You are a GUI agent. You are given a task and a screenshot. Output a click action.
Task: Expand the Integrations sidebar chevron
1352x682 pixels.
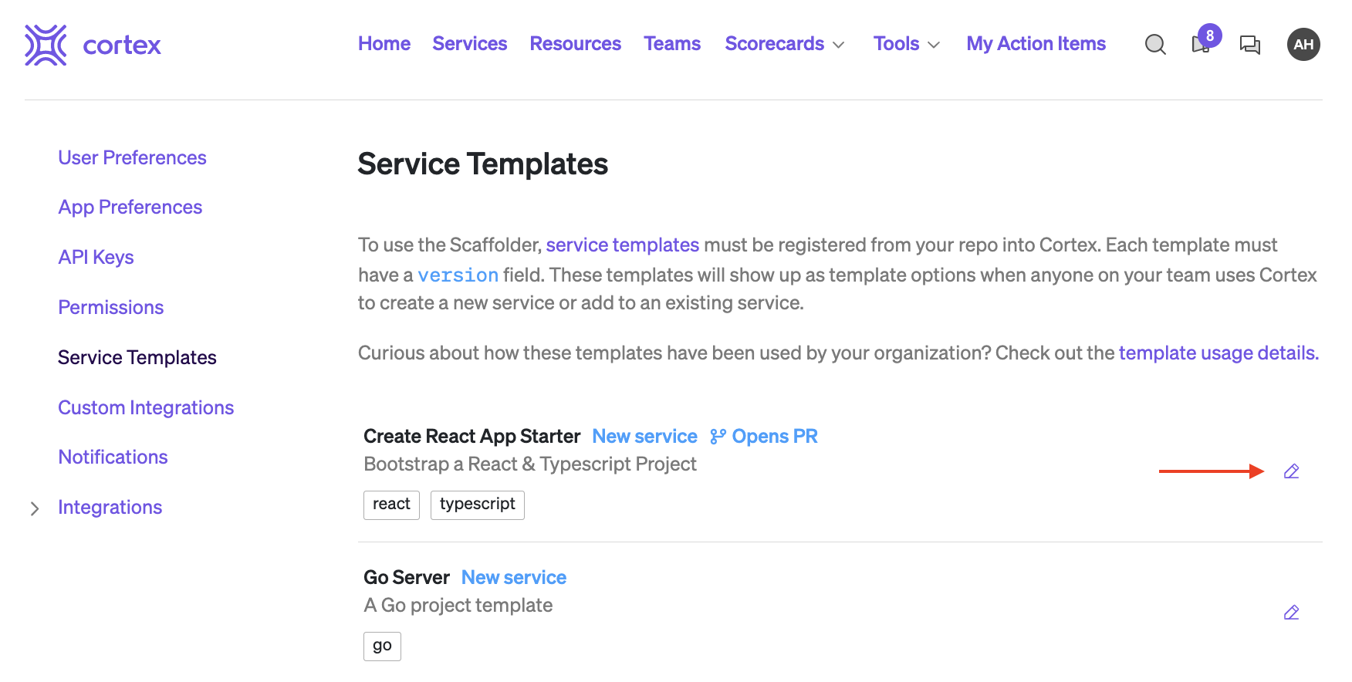point(35,508)
